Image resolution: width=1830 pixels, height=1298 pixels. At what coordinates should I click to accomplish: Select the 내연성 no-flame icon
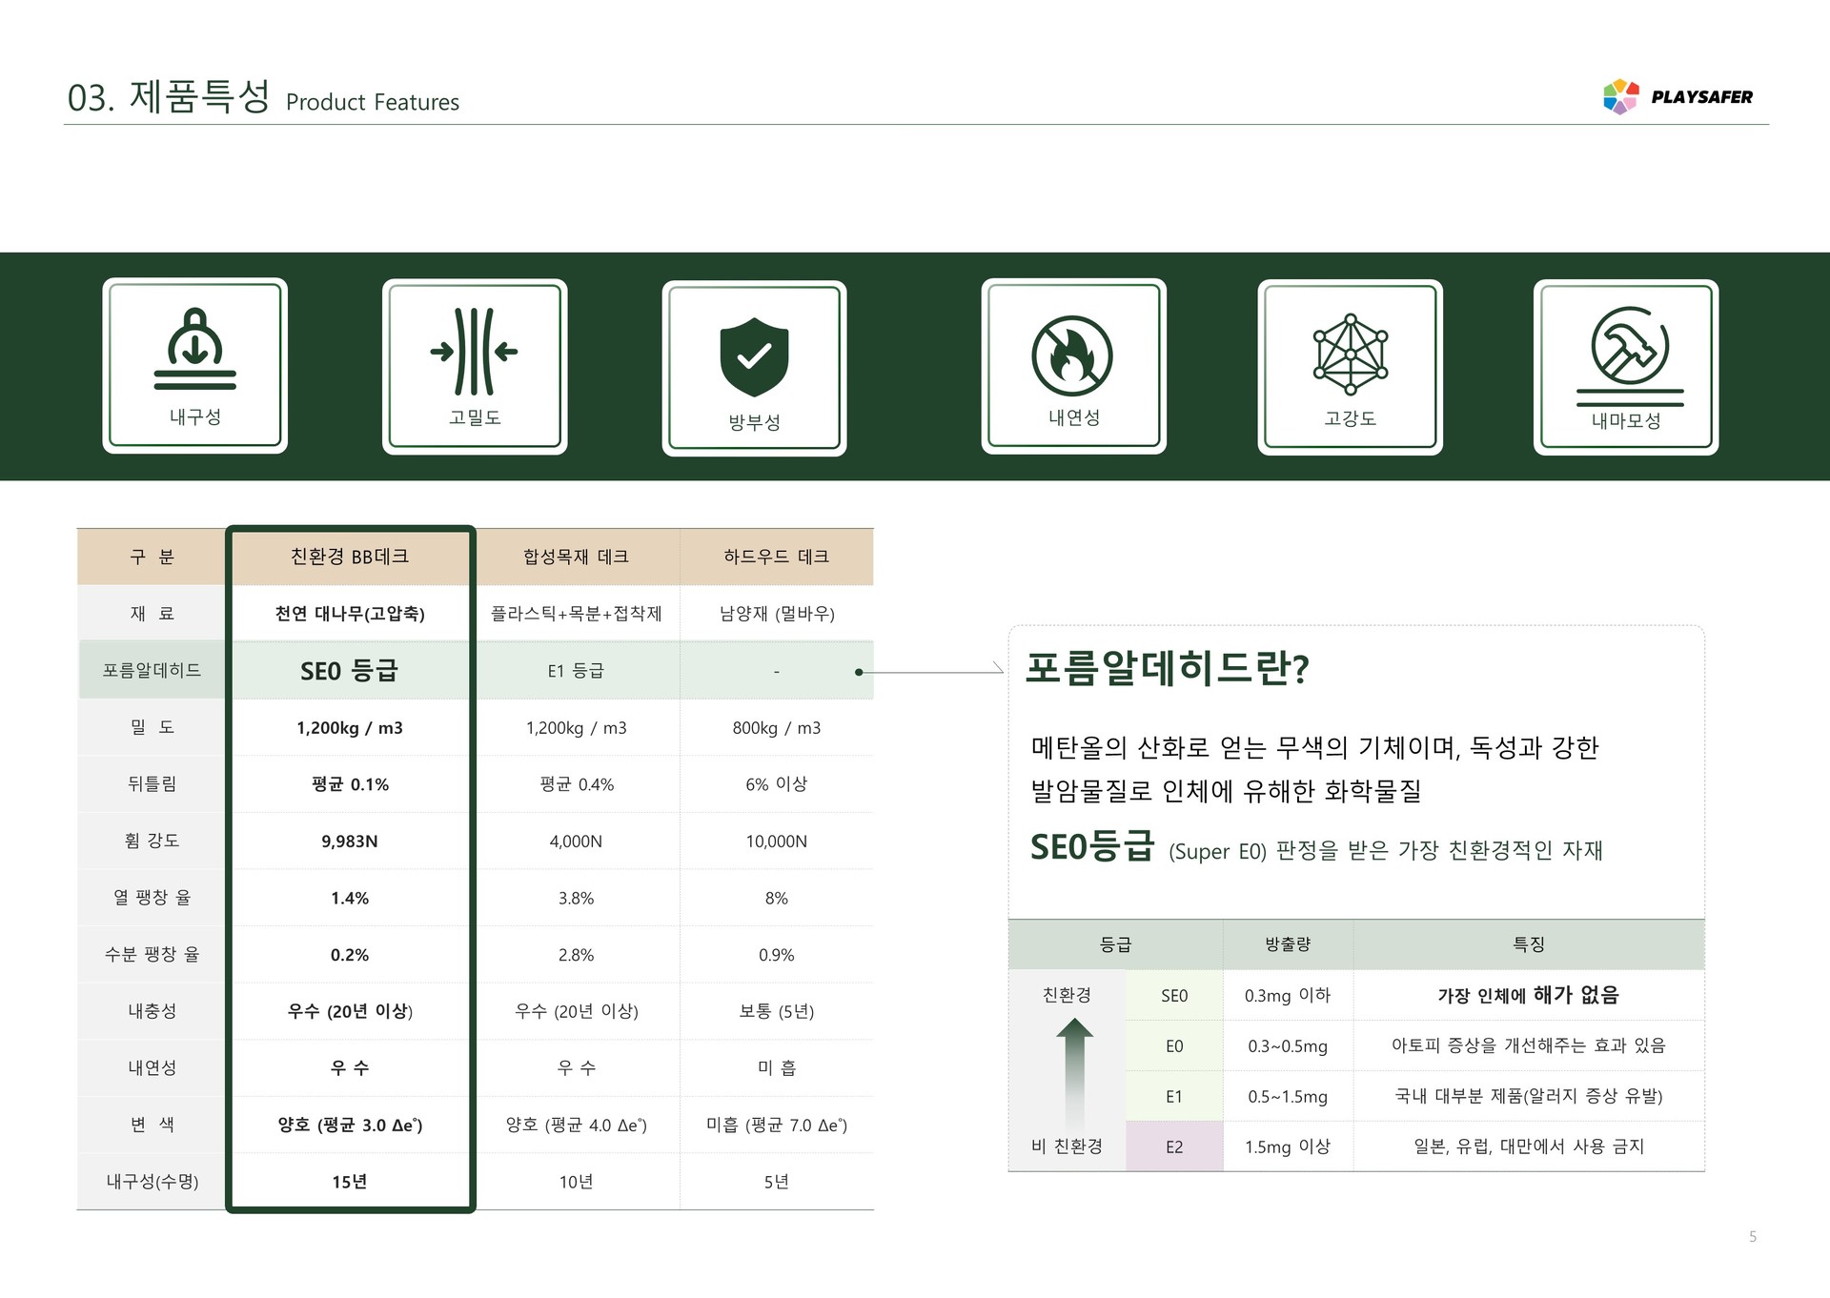(1072, 355)
